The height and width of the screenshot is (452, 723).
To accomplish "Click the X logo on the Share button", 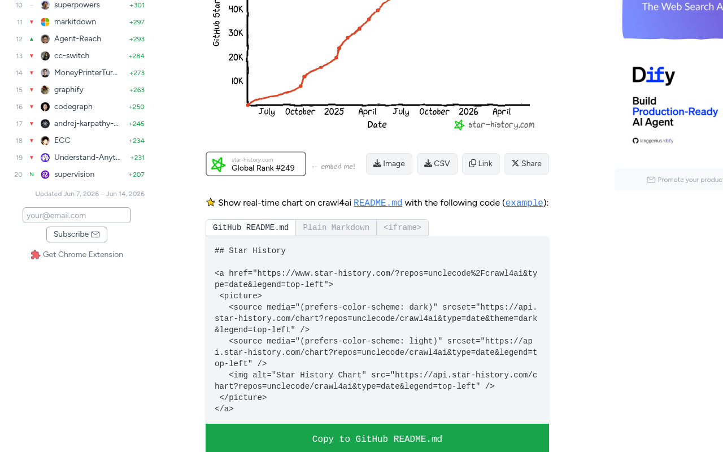I will (x=515, y=163).
